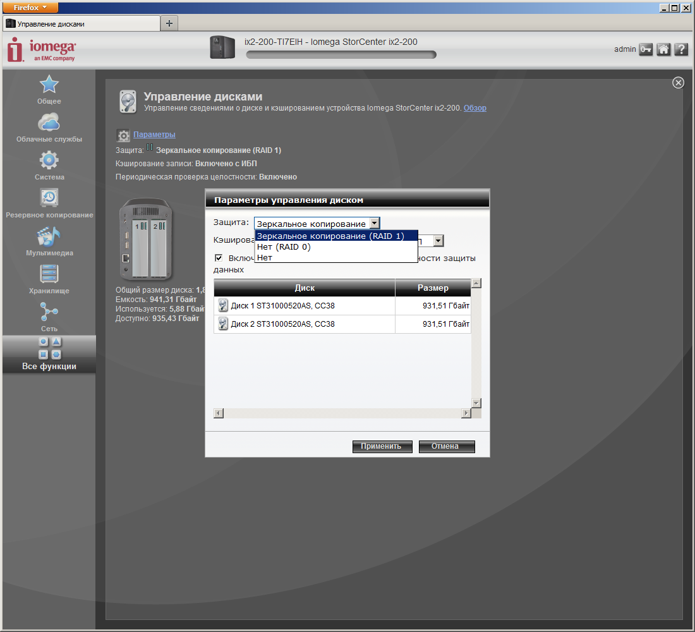This screenshot has height=632, width=695.
Task: Choose Зеркальное копирование (RAID 1) option
Action: pos(336,236)
